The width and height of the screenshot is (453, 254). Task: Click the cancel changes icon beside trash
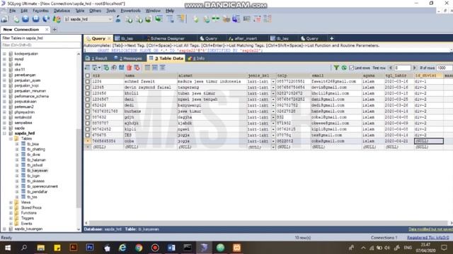(137, 68)
